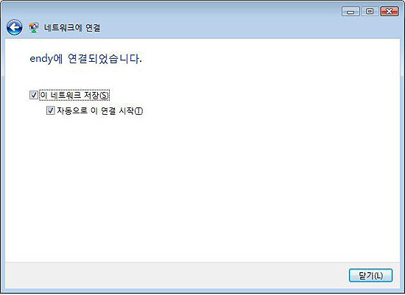The width and height of the screenshot is (405, 295).
Task: Click the 네트워크에 연결 title text
Action: click(x=72, y=28)
